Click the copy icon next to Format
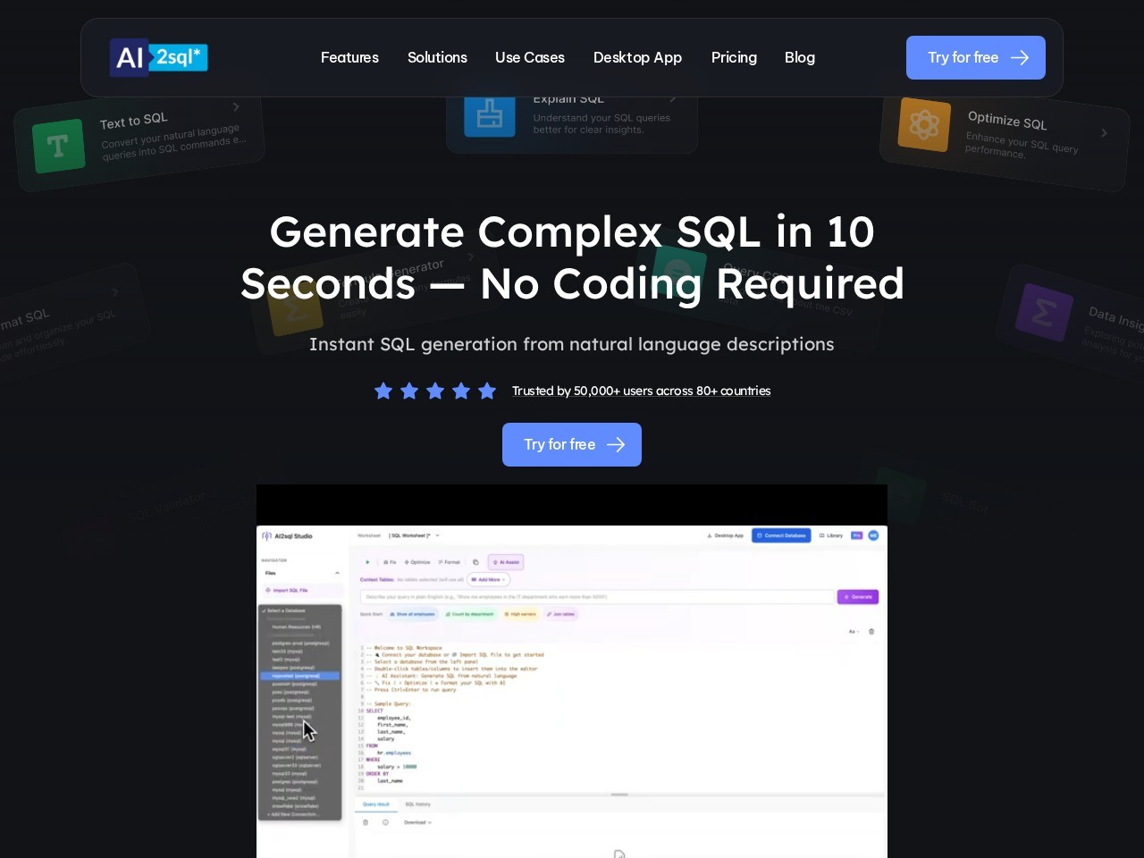 475,562
